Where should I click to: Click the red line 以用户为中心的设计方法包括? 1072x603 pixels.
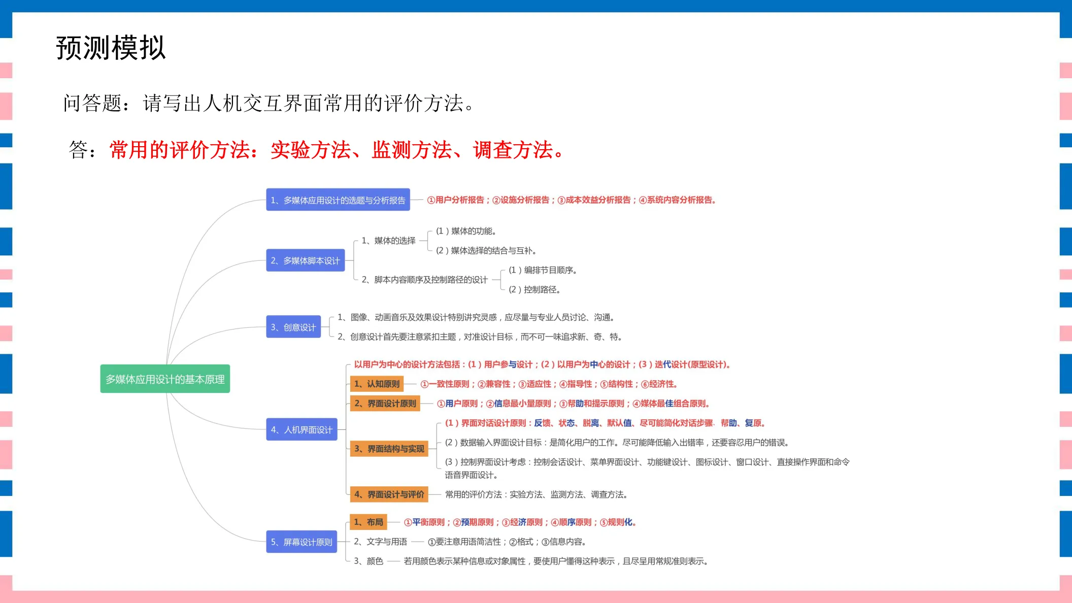[x=542, y=364]
